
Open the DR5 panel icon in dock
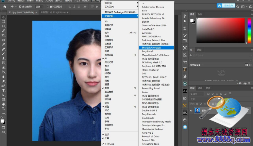point(185,91)
